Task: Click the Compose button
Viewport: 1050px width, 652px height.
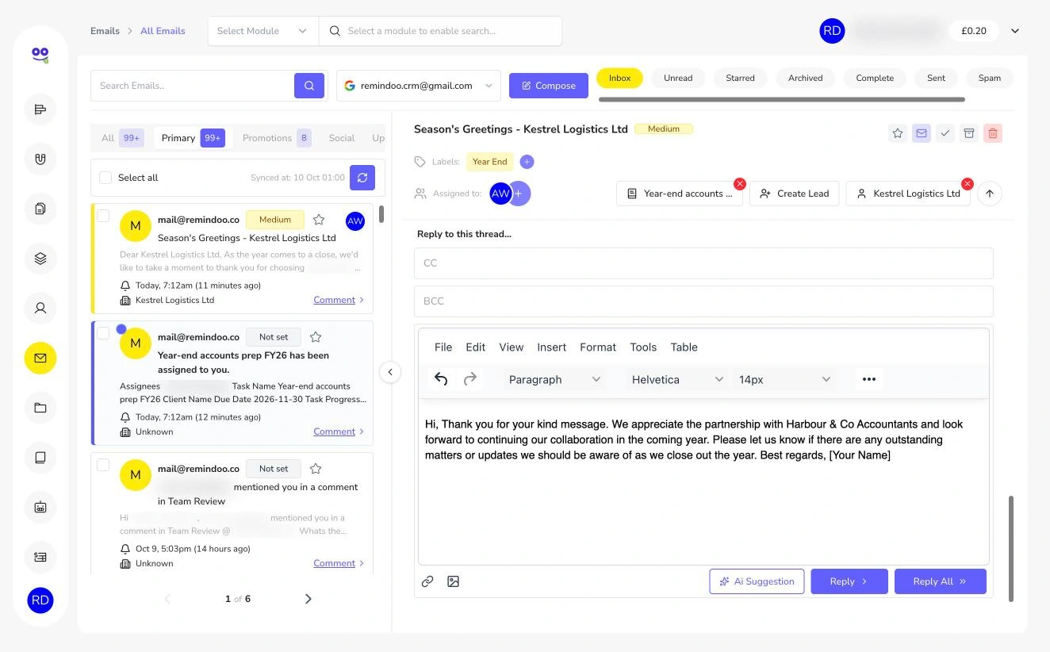Action: (549, 86)
